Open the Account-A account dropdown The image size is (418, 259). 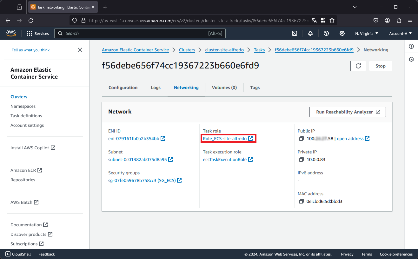click(401, 33)
